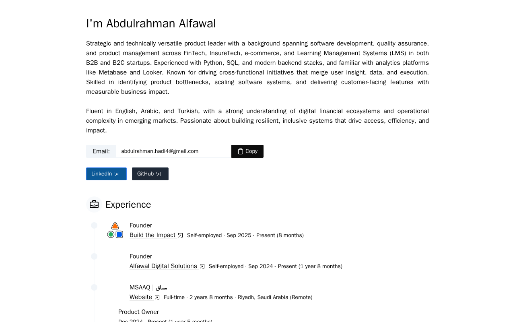The width and height of the screenshot is (515, 322).
Task: Click the MSAAQ timeline dot
Action: pyautogui.click(x=94, y=287)
